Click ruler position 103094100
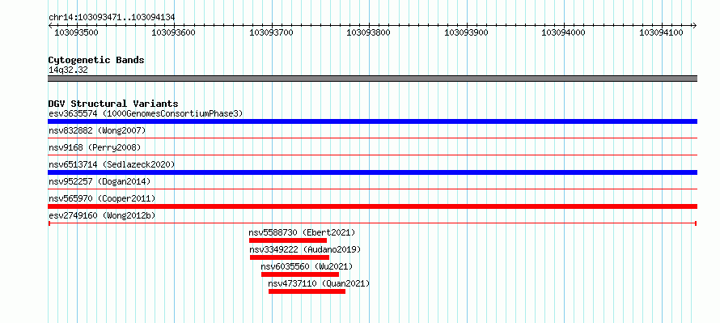Viewport: 720px width, 323px height. 661,32
